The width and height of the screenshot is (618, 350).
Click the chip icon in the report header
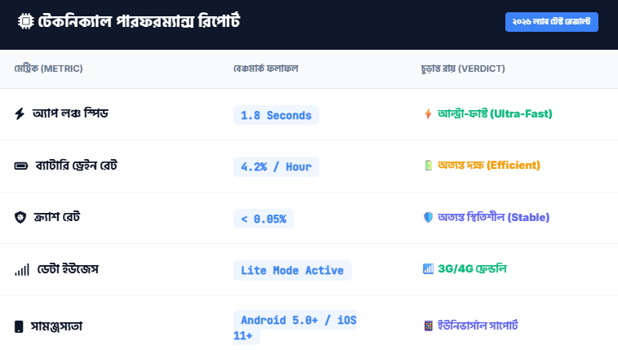click(24, 22)
